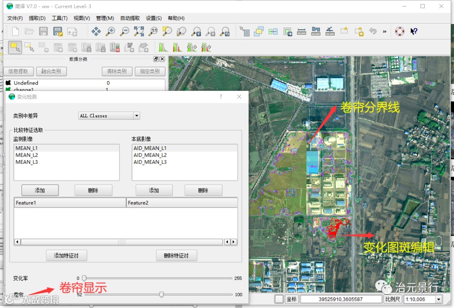Click the lifebuoy help icon
The height and width of the screenshot is (308, 454).
pyautogui.click(x=399, y=32)
